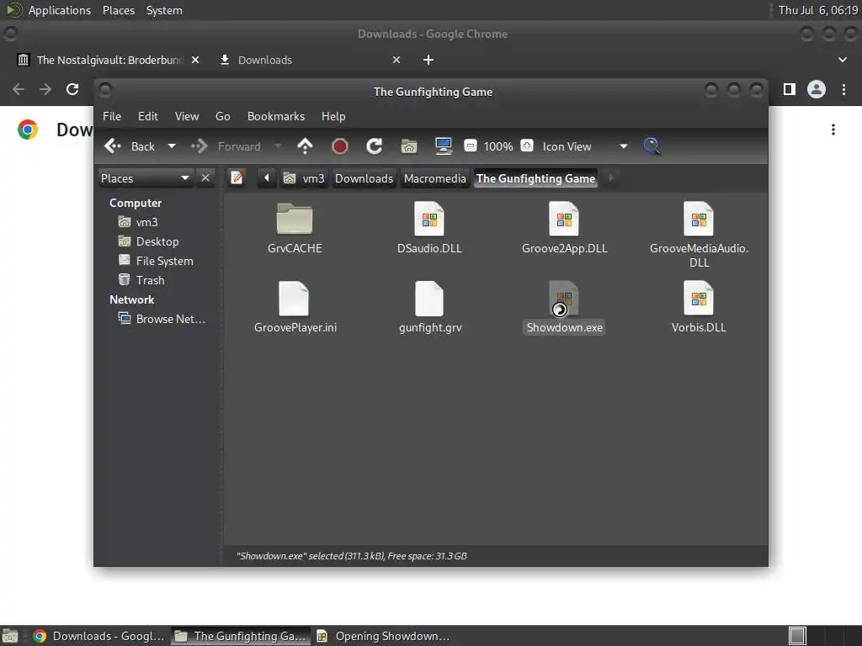
Task: Switch to the Nostalgivault Broderbund tab
Action: pos(109,60)
